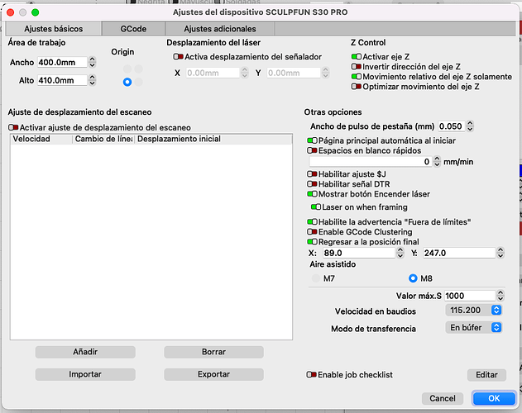The width and height of the screenshot is (522, 413).
Task: Click the Editar button
Action: [x=486, y=375]
